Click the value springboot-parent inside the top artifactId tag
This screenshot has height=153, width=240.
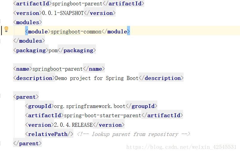pos(77,4)
